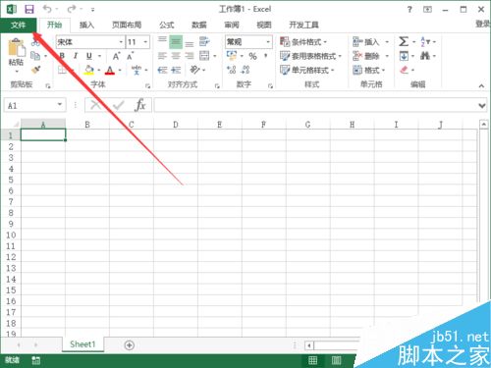Screen dimensions: 491x368
Task: Click the insert function fx button
Action: point(140,105)
